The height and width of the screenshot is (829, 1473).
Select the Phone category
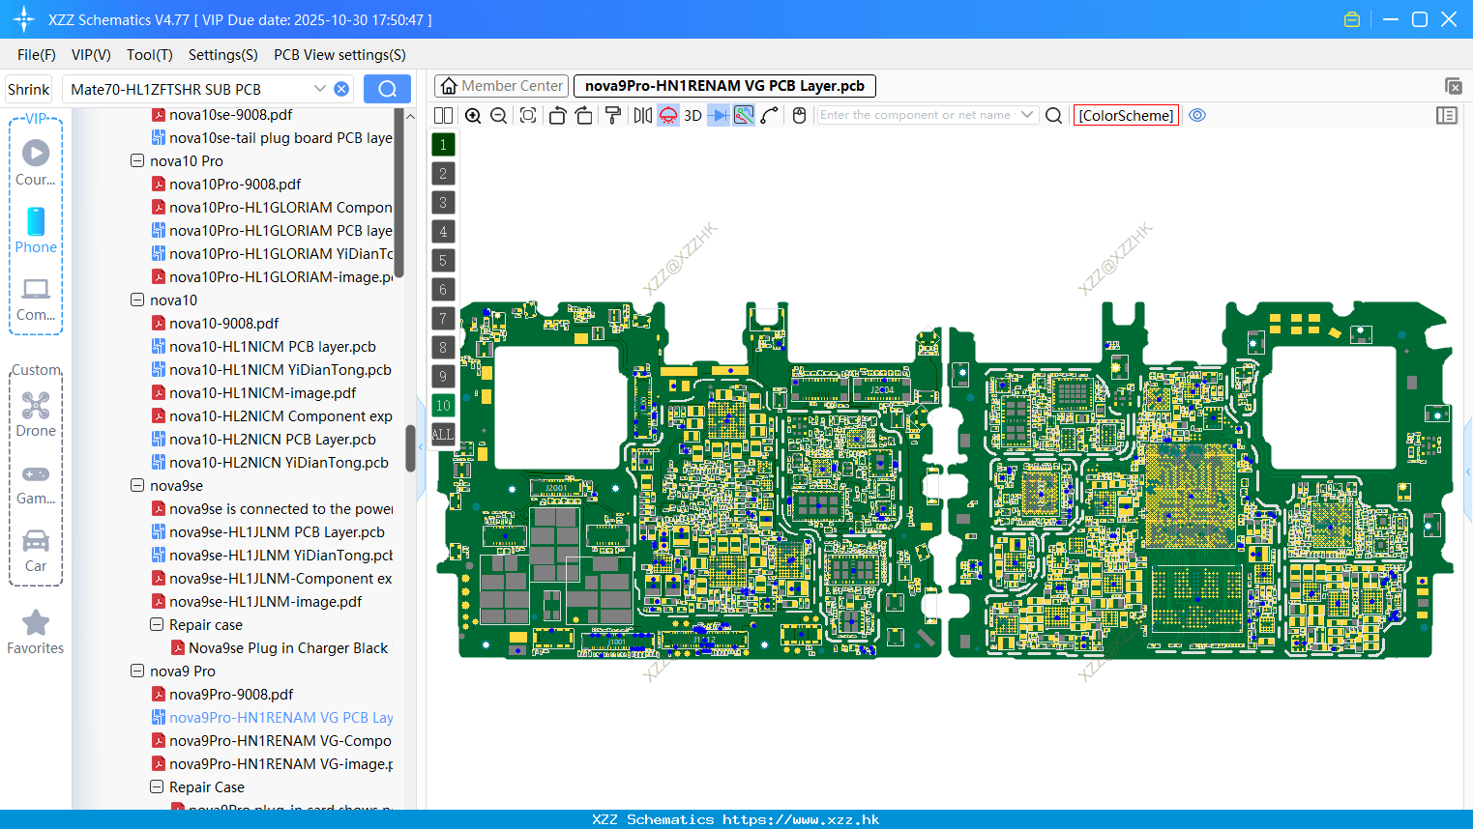pos(36,230)
